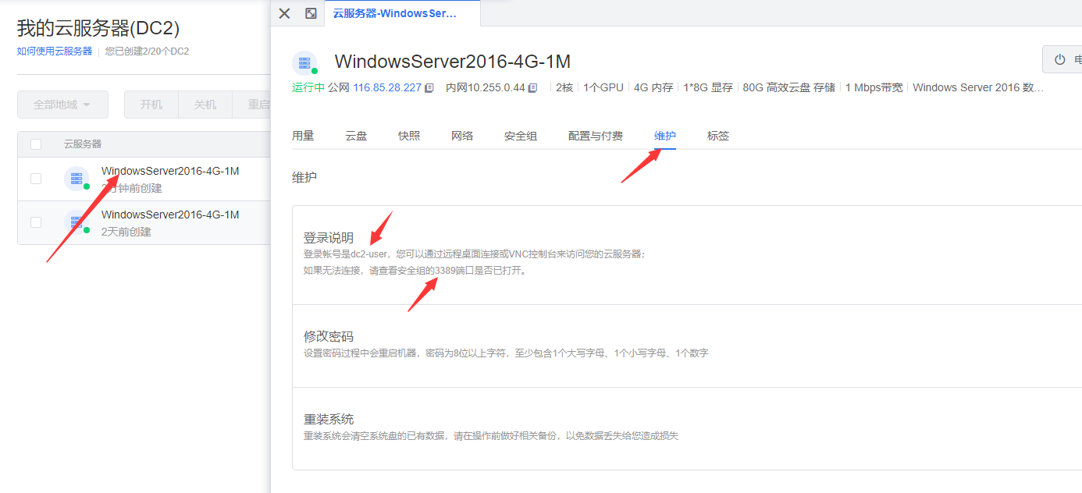
Task: Click server icon of row created minutes ago
Action: point(77,179)
